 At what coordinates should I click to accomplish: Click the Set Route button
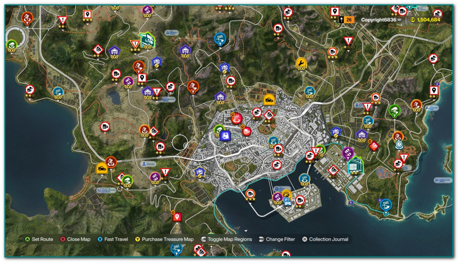39,239
